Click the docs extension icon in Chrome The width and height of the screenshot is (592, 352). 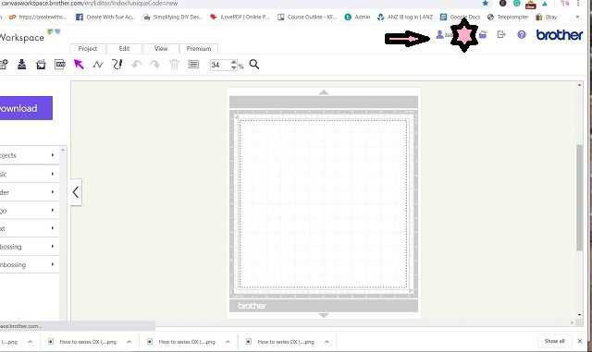tap(531, 4)
